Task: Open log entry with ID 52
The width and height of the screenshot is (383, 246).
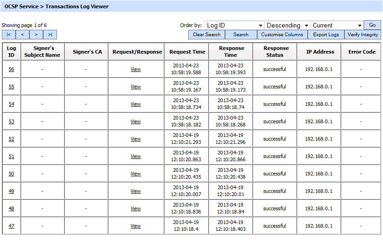Action: click(x=11, y=139)
